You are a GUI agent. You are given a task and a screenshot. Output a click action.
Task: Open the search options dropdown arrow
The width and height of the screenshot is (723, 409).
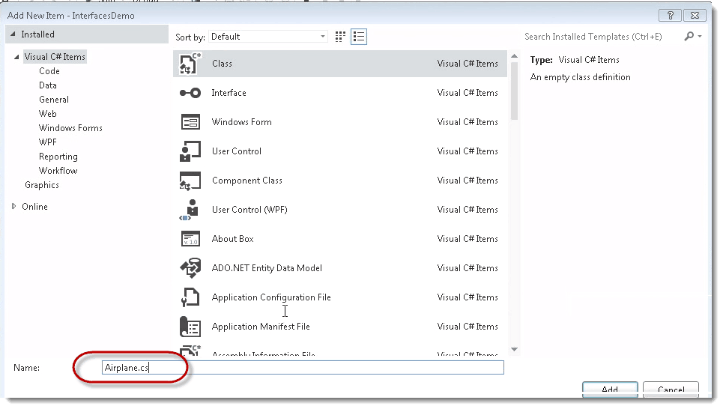(700, 37)
